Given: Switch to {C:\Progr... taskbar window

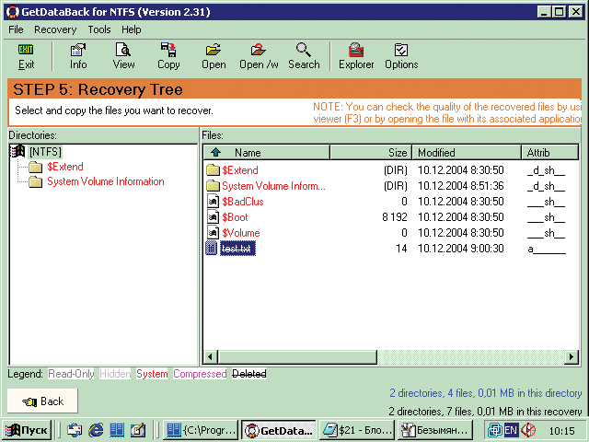Looking at the screenshot, I should 201,430.
